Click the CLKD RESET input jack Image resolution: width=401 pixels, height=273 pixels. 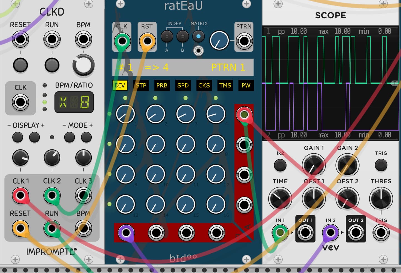[20, 39]
